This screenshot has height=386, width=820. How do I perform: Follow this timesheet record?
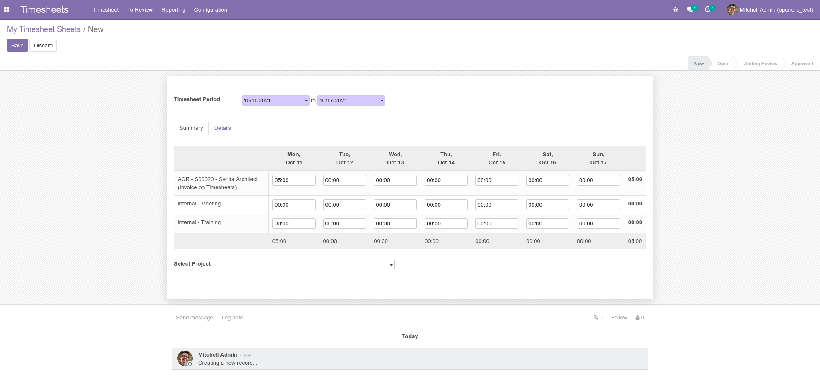(x=619, y=318)
